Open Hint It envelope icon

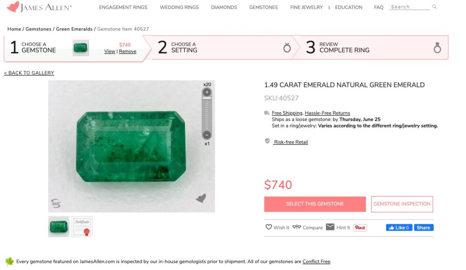coord(330,227)
